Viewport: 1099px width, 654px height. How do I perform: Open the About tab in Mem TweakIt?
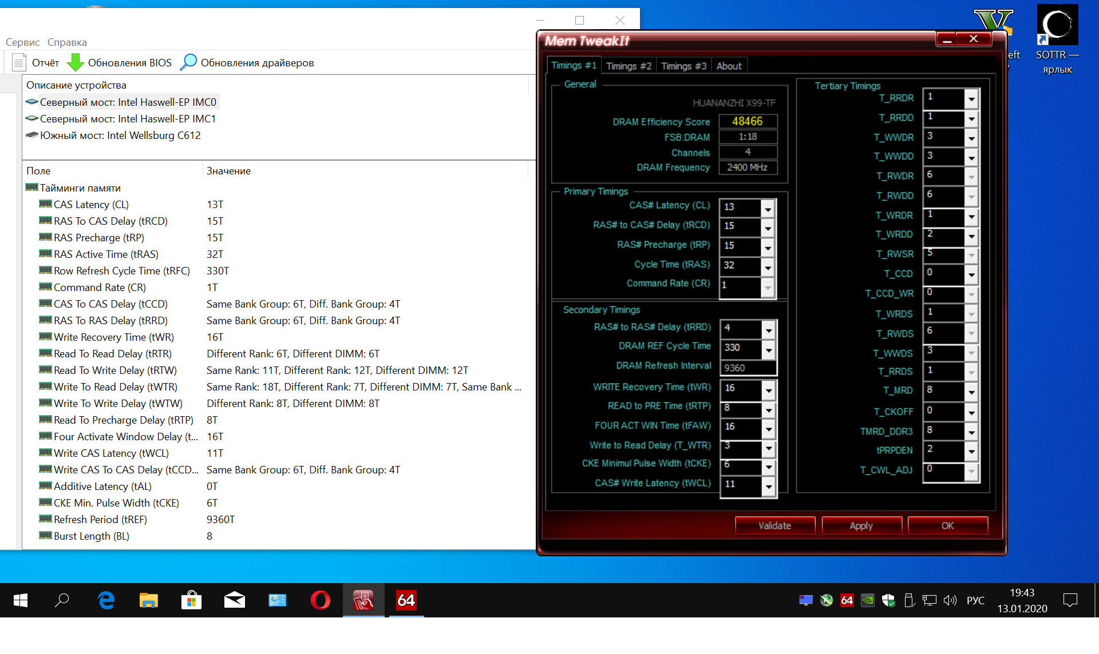point(729,66)
